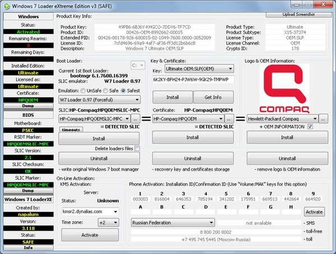This screenshot has height=254, width=336.
Task: Browse SLIC file with ... button
Action: point(135,119)
